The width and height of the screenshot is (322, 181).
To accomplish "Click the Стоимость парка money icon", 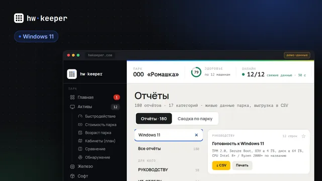I will [x=80, y=125].
